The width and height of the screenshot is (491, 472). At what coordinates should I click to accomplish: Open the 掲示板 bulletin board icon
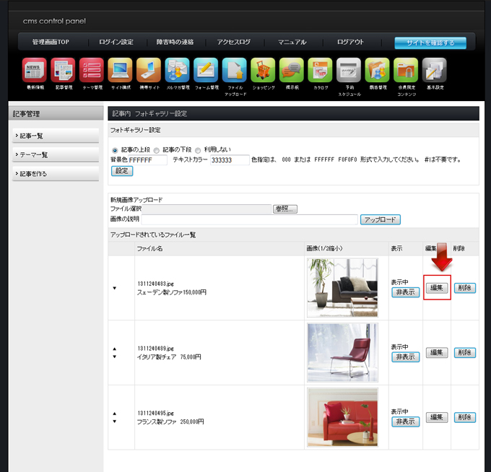click(291, 71)
